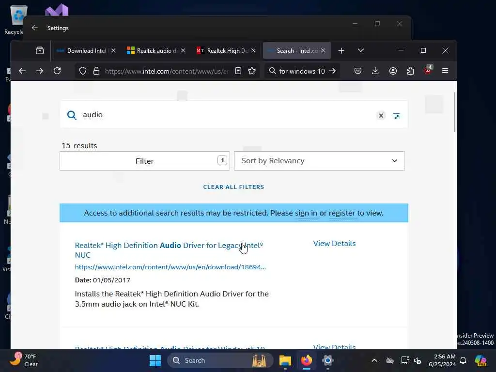
Task: Click the page vertical scrollbar
Action: [455, 112]
